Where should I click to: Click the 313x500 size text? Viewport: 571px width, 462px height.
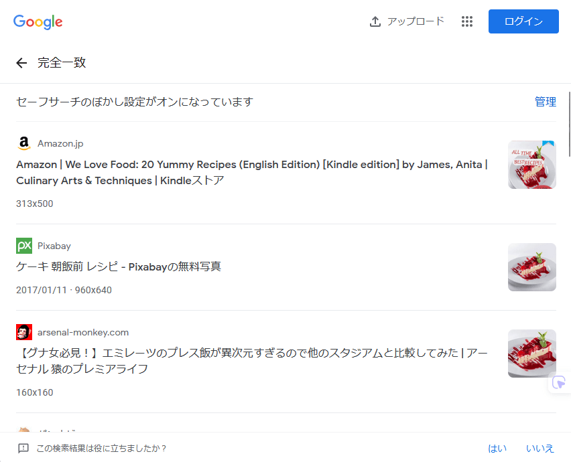[35, 204]
